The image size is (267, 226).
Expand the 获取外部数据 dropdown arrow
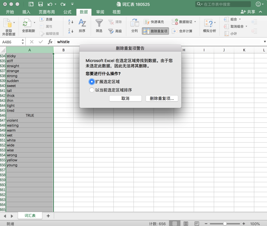tap(14, 23)
